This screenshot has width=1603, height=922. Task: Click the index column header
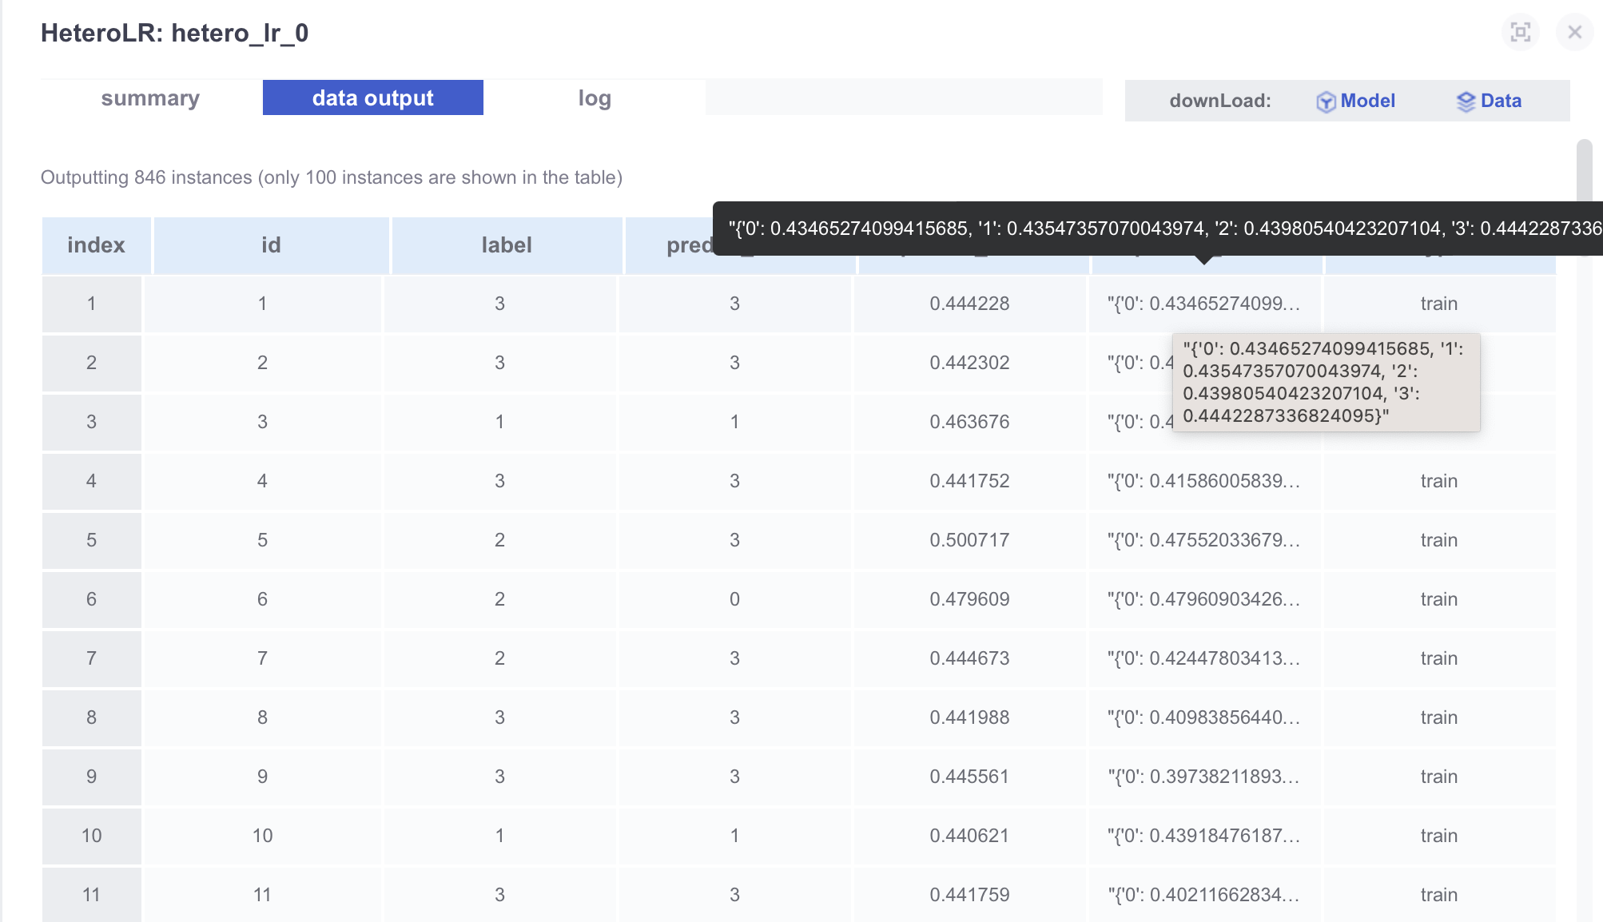(95, 244)
